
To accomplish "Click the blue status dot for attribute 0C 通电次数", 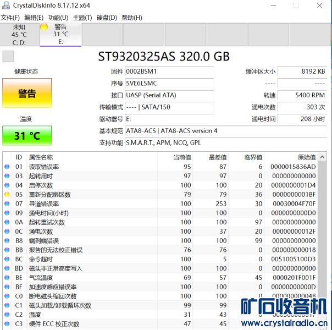I will [7, 232].
